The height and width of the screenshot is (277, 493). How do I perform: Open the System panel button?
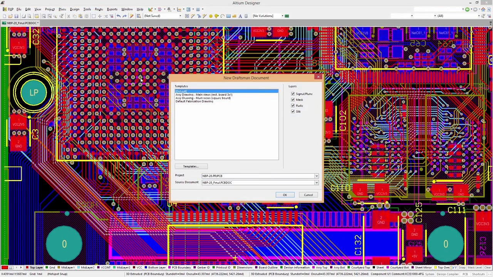429,274
